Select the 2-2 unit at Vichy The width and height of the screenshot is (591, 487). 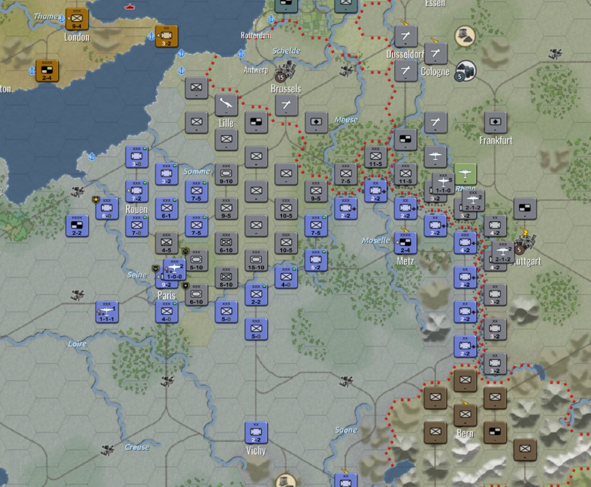(257, 433)
